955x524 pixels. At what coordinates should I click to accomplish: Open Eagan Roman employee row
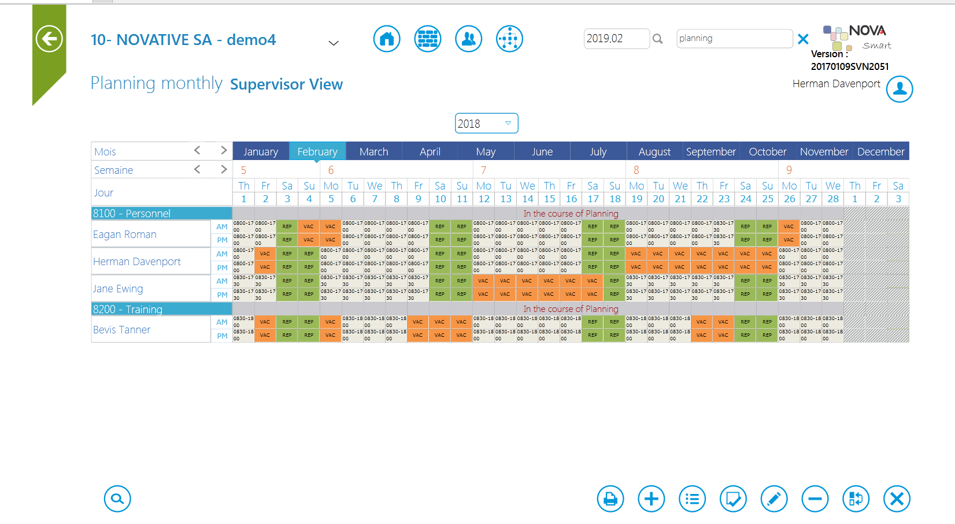(x=125, y=235)
